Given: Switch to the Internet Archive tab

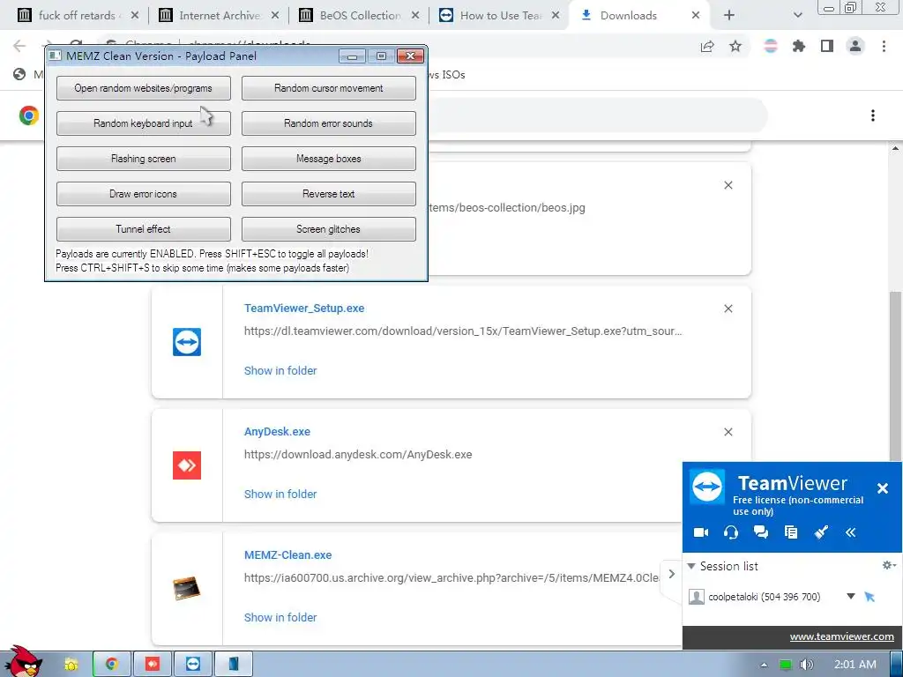Looking at the screenshot, I should click(219, 16).
